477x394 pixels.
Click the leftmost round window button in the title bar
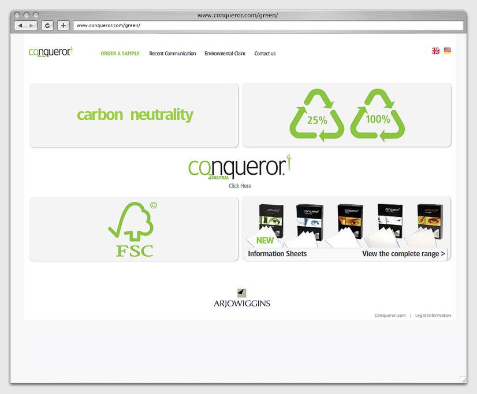pos(17,14)
